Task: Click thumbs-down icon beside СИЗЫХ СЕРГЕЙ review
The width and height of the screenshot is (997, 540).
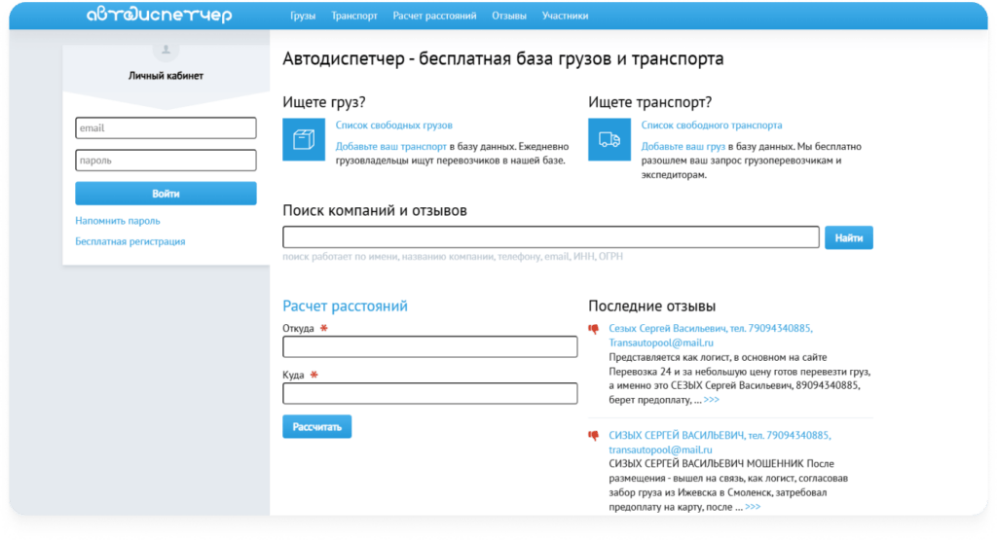Action: [x=594, y=436]
